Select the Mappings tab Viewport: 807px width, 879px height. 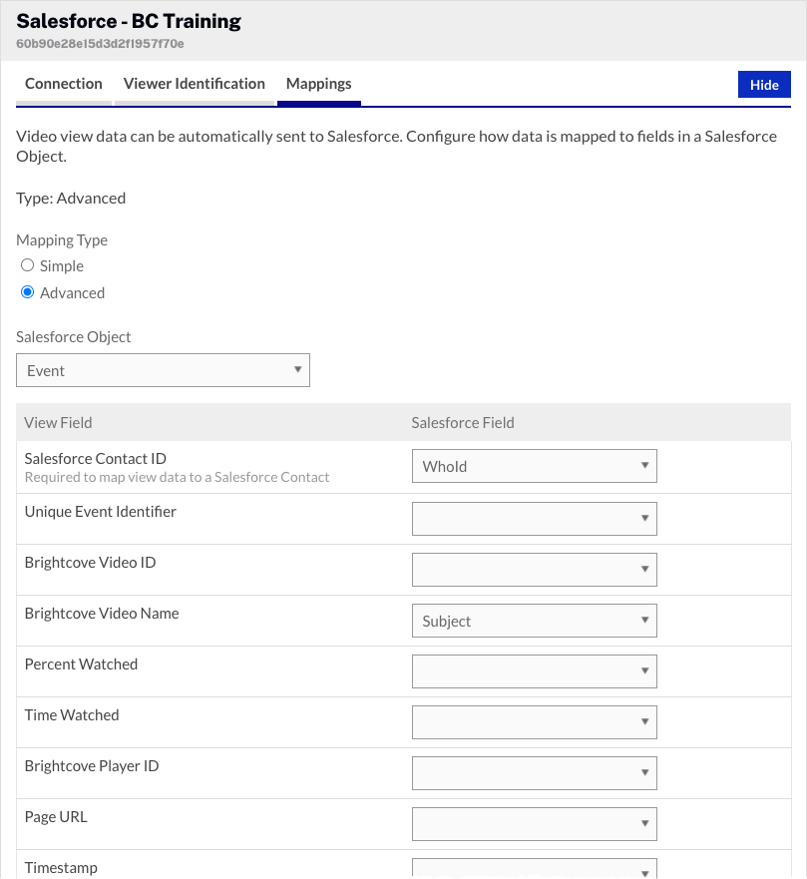pos(318,84)
